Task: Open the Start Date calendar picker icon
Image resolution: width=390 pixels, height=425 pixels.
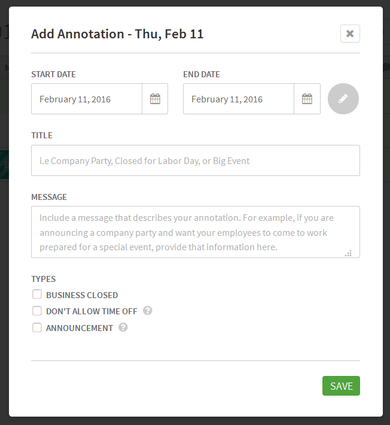Action: pos(155,99)
